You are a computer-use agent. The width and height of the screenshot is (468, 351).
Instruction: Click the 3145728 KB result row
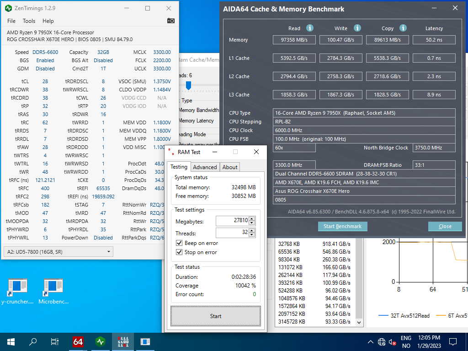click(x=314, y=321)
